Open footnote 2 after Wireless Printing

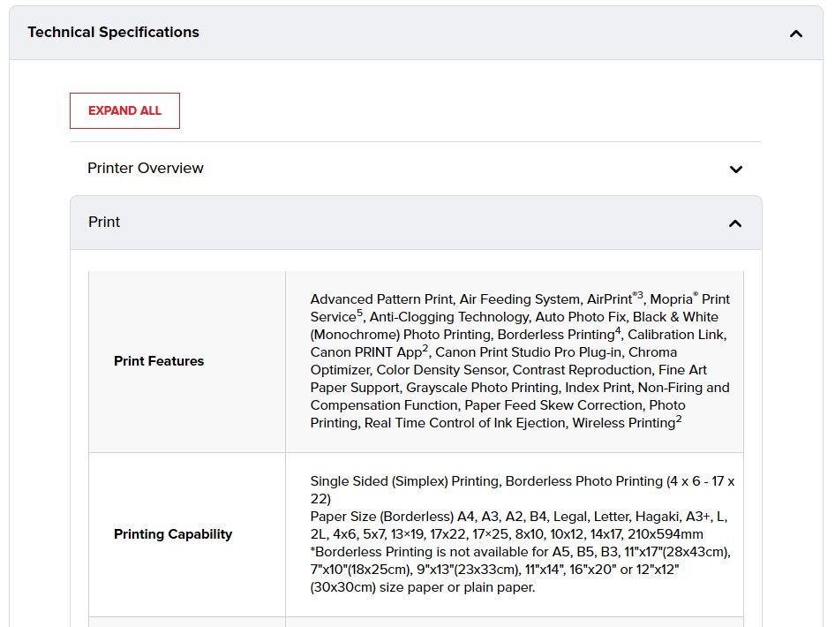tap(679, 419)
